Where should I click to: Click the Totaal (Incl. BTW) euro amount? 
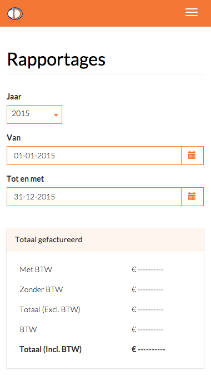click(148, 349)
